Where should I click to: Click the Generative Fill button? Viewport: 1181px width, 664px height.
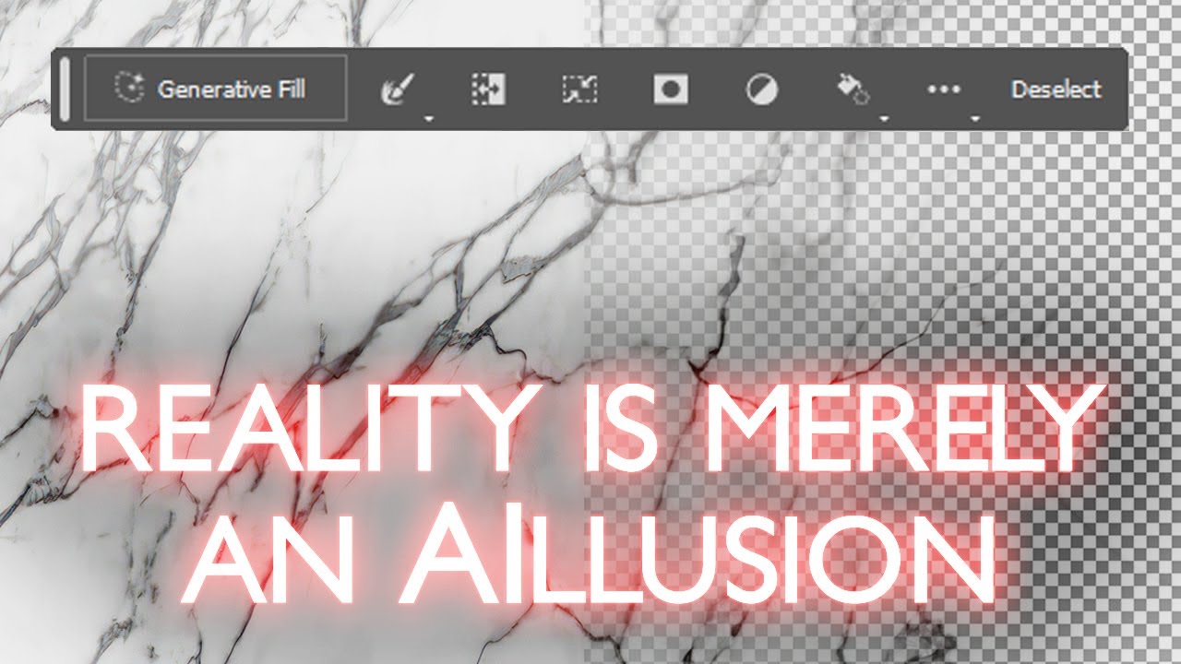(x=215, y=89)
